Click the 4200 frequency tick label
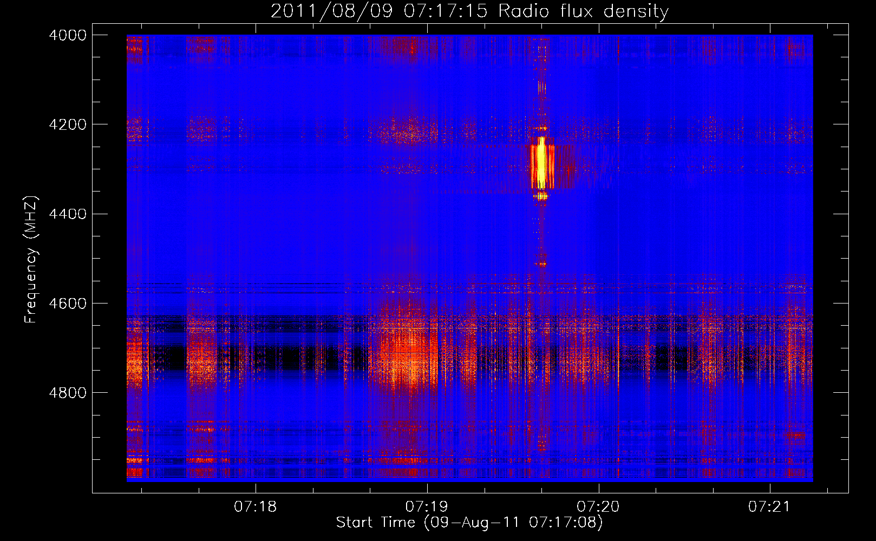Screen dimensions: 876x541 (67, 124)
